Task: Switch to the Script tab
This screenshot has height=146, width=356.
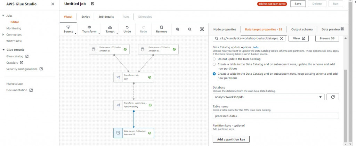Action: pos(85,17)
